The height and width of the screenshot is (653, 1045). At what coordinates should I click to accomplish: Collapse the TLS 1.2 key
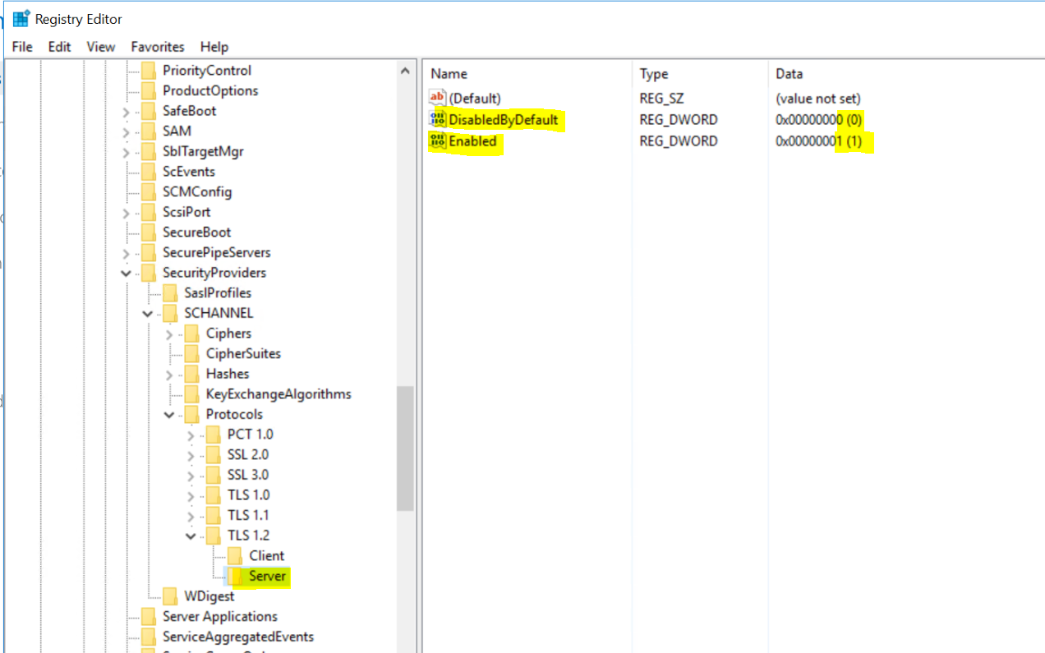tap(191, 536)
